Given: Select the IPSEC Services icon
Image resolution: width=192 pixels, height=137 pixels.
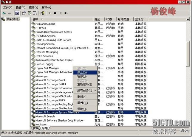Looking at the screenshot, I should click(33, 56).
